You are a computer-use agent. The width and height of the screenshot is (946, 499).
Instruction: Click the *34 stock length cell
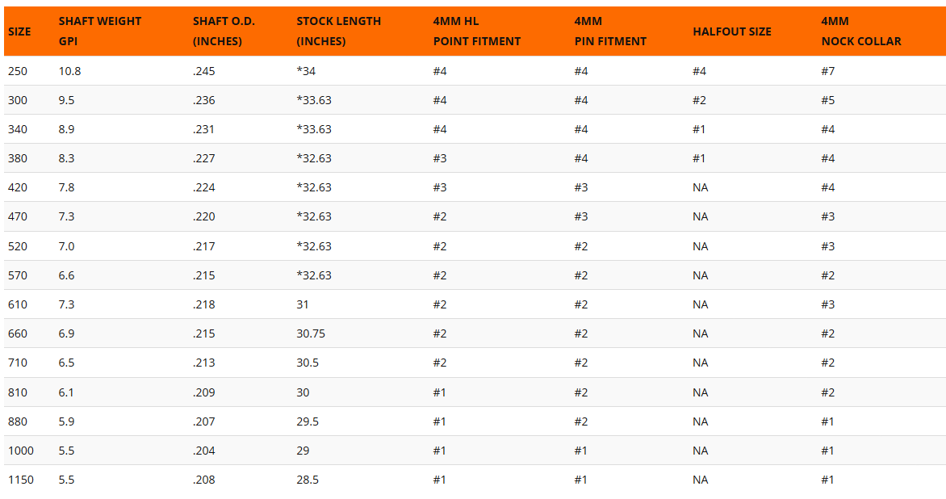pos(306,71)
